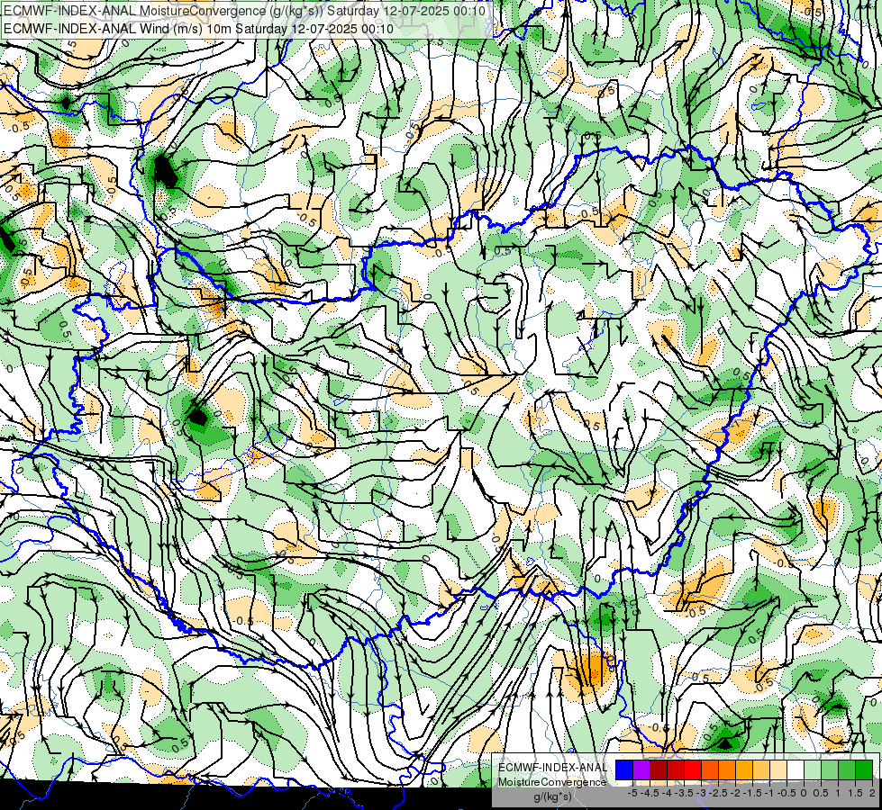Click the legend label ECMWF-INDEX-ANAL

(x=553, y=768)
